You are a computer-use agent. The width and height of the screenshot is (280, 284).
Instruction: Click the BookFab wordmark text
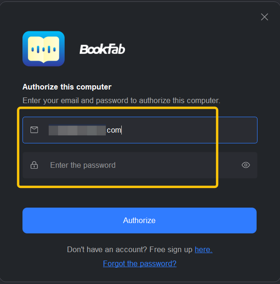coord(103,49)
